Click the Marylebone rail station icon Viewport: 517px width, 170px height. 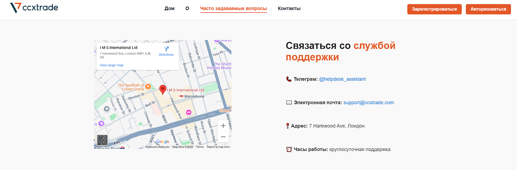[x=181, y=96]
